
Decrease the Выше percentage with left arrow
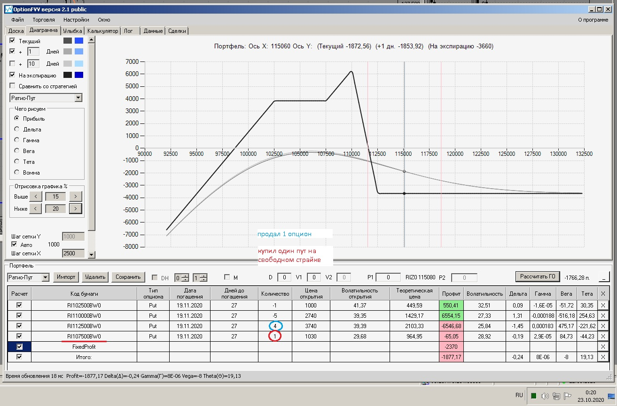coord(36,197)
